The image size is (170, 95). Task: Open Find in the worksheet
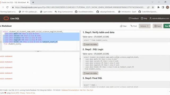(133, 26)
